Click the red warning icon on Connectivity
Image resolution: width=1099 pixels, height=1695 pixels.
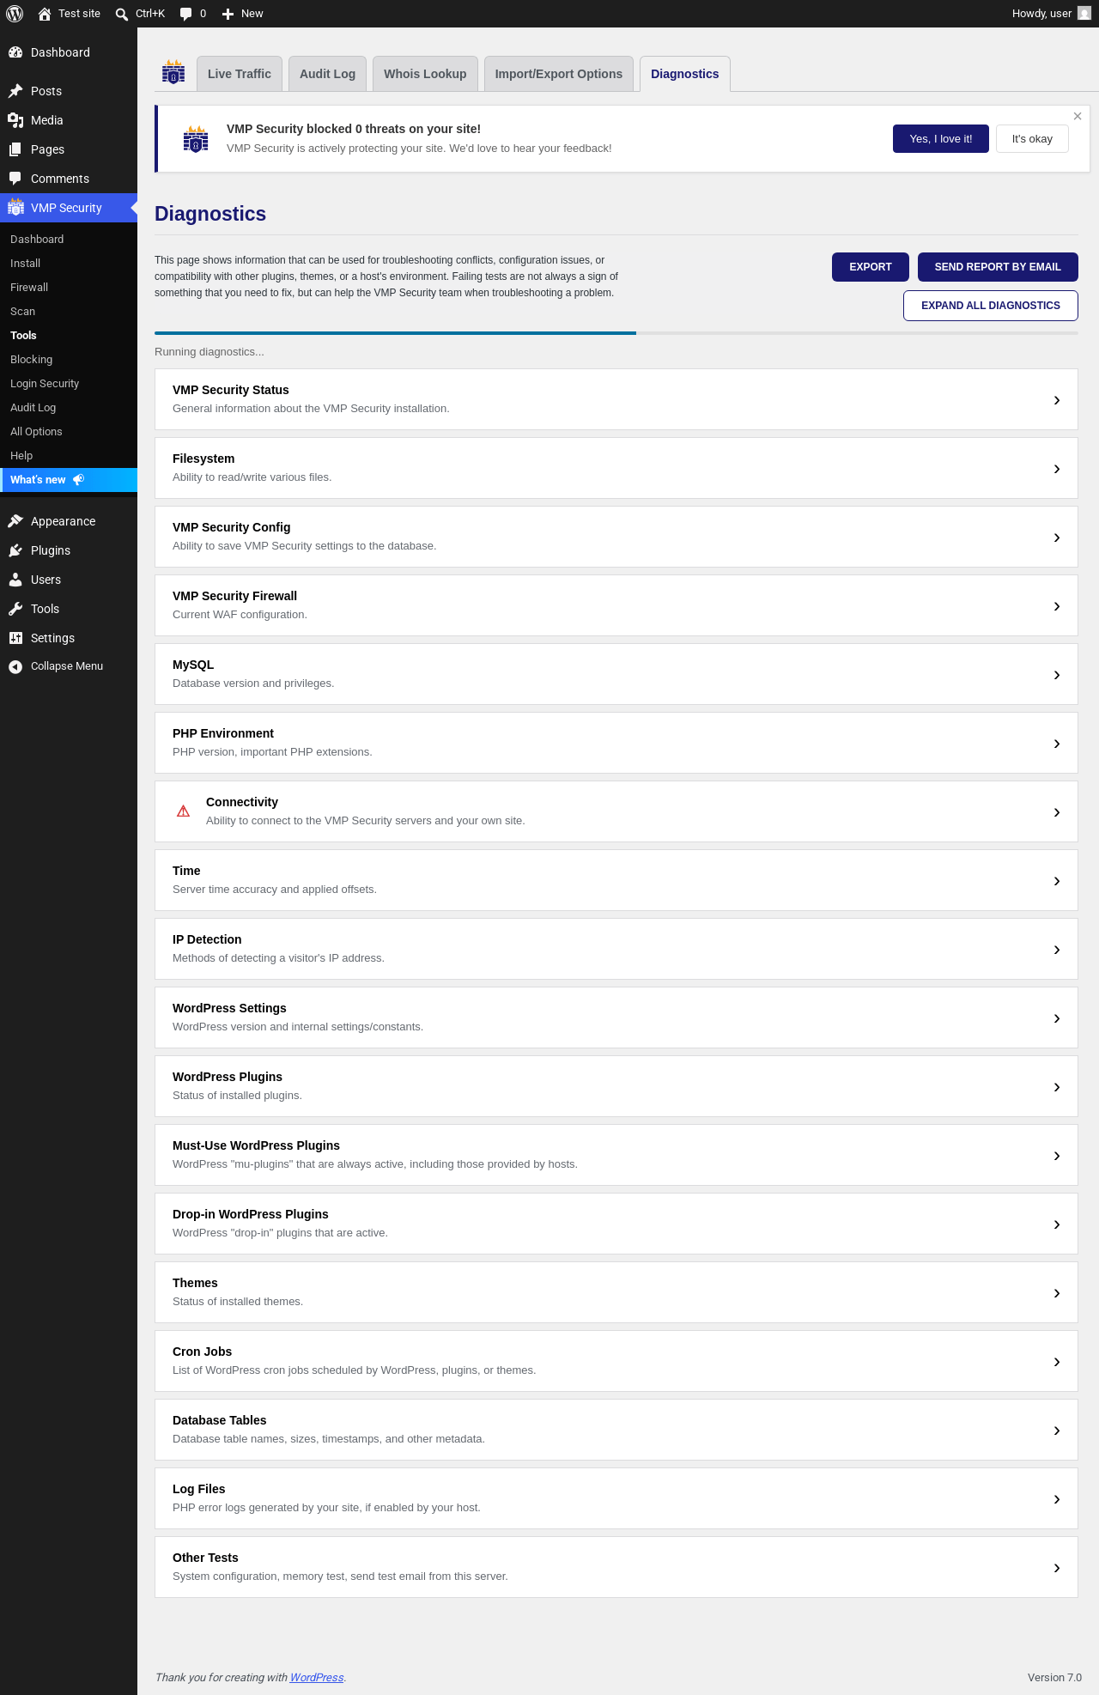click(183, 811)
